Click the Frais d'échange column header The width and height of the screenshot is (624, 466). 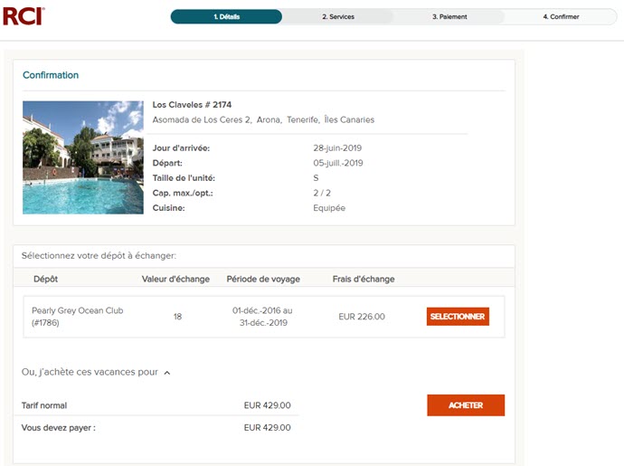(364, 279)
